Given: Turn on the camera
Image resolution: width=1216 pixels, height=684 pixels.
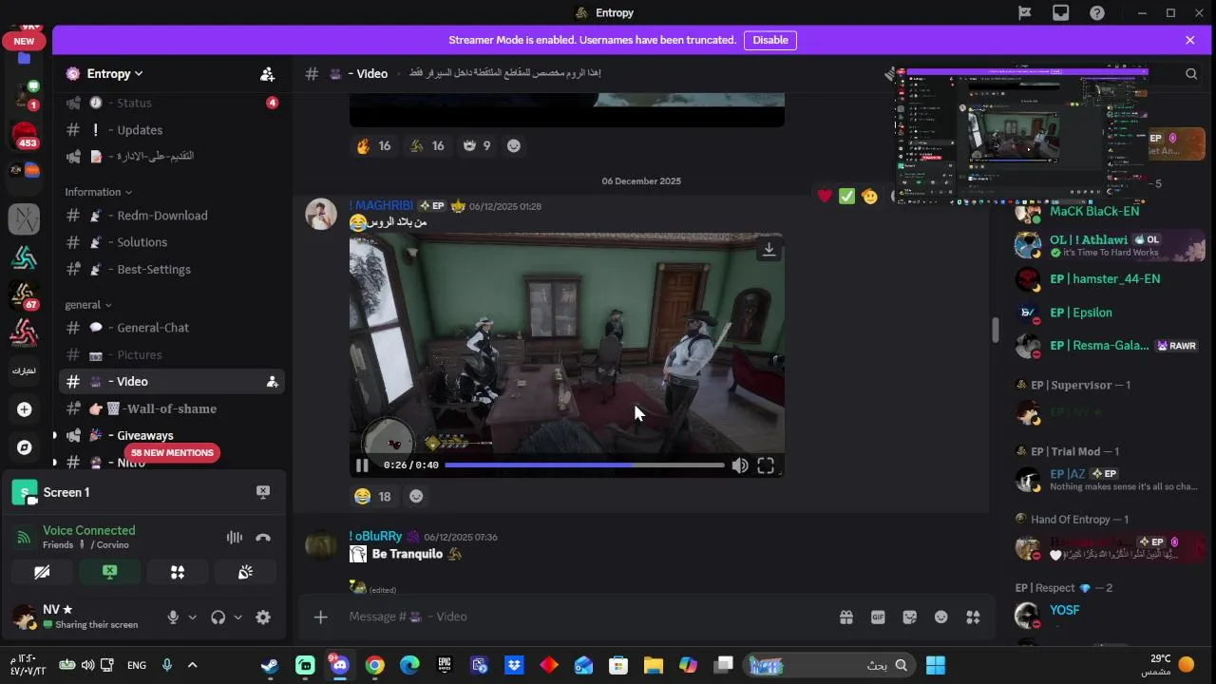Looking at the screenshot, I should pyautogui.click(x=42, y=572).
